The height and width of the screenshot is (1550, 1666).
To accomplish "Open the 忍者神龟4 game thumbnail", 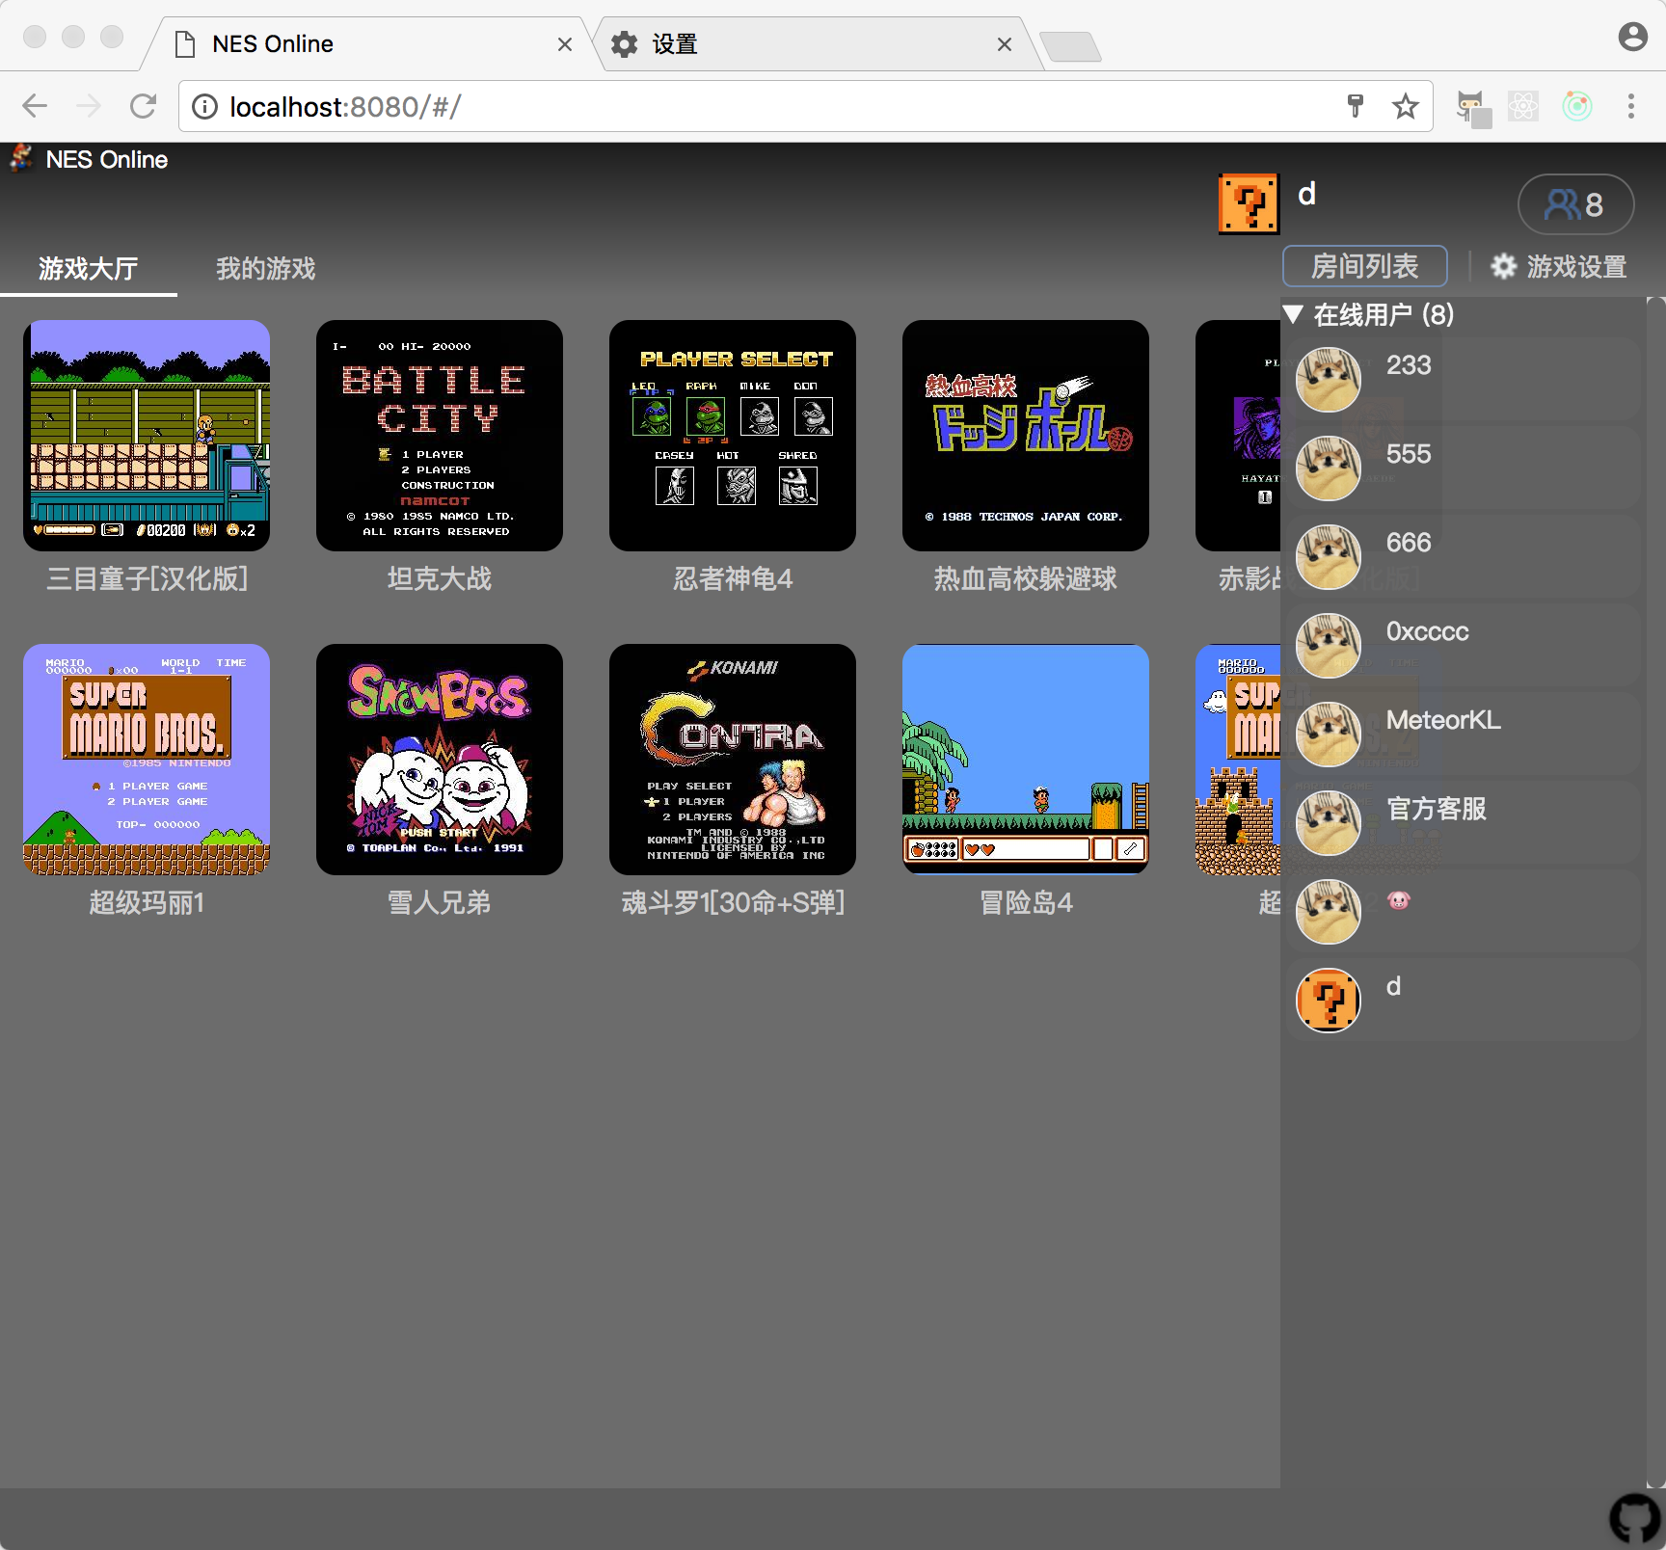I will [733, 436].
